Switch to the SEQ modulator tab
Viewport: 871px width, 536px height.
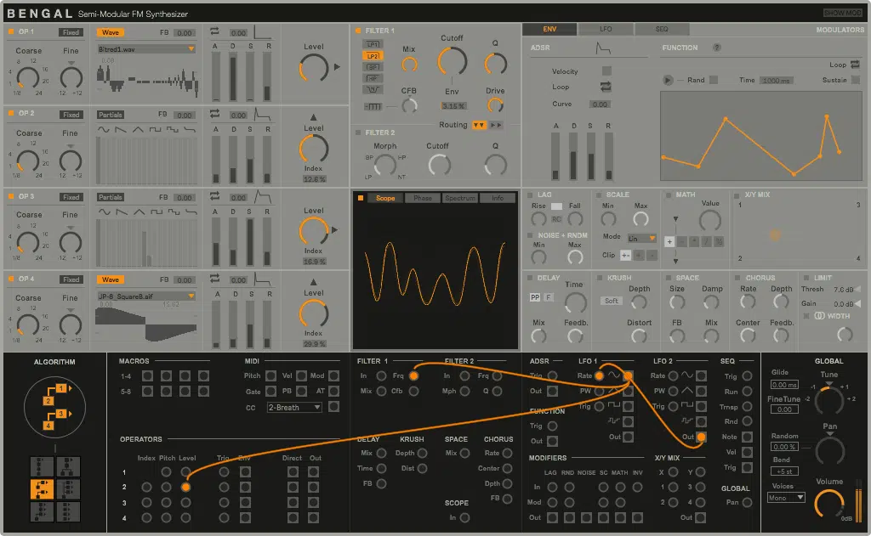click(x=662, y=29)
